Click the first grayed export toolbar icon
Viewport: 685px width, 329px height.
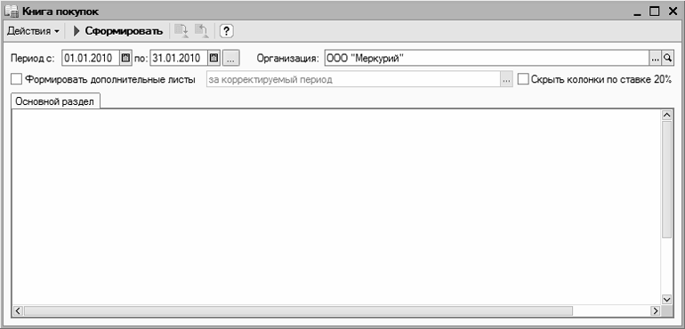pyautogui.click(x=181, y=31)
